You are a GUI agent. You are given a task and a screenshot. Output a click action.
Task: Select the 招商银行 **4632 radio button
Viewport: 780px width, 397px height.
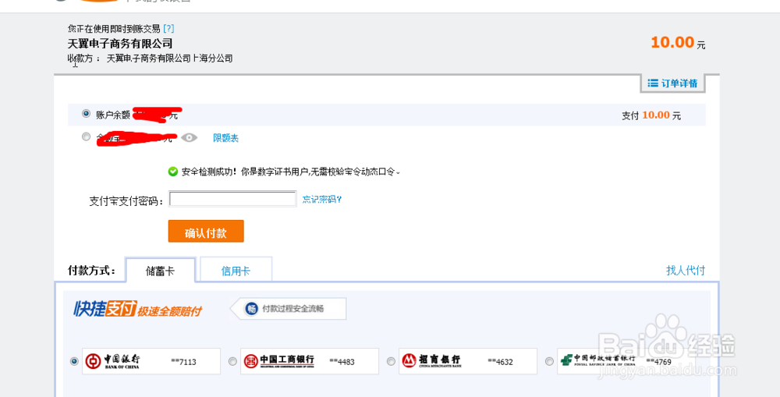pos(391,361)
